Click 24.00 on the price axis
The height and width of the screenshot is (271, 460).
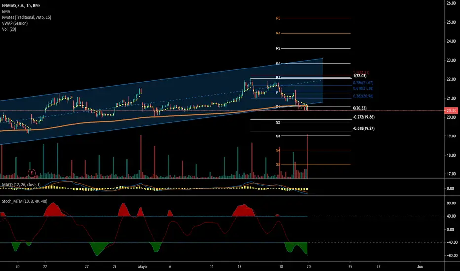coord(451,41)
